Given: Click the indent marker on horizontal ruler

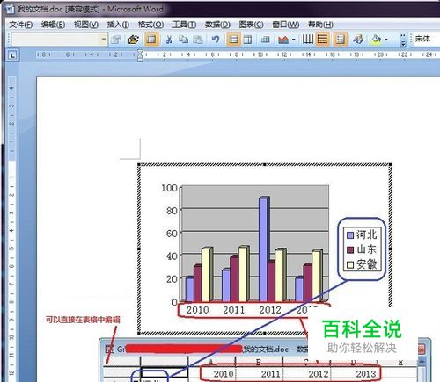Looking at the screenshot, I should pos(140,55).
